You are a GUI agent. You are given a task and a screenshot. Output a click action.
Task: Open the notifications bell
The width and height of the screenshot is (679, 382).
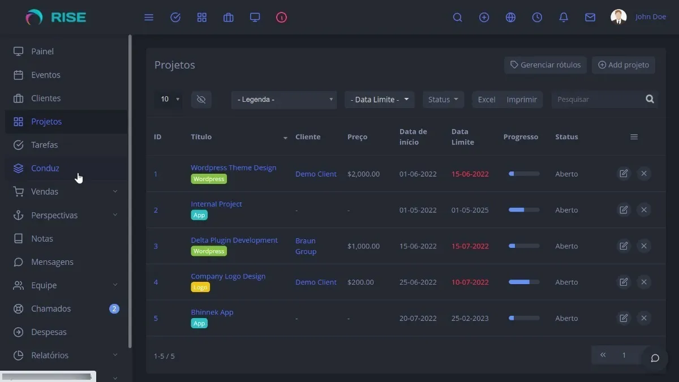tap(564, 18)
